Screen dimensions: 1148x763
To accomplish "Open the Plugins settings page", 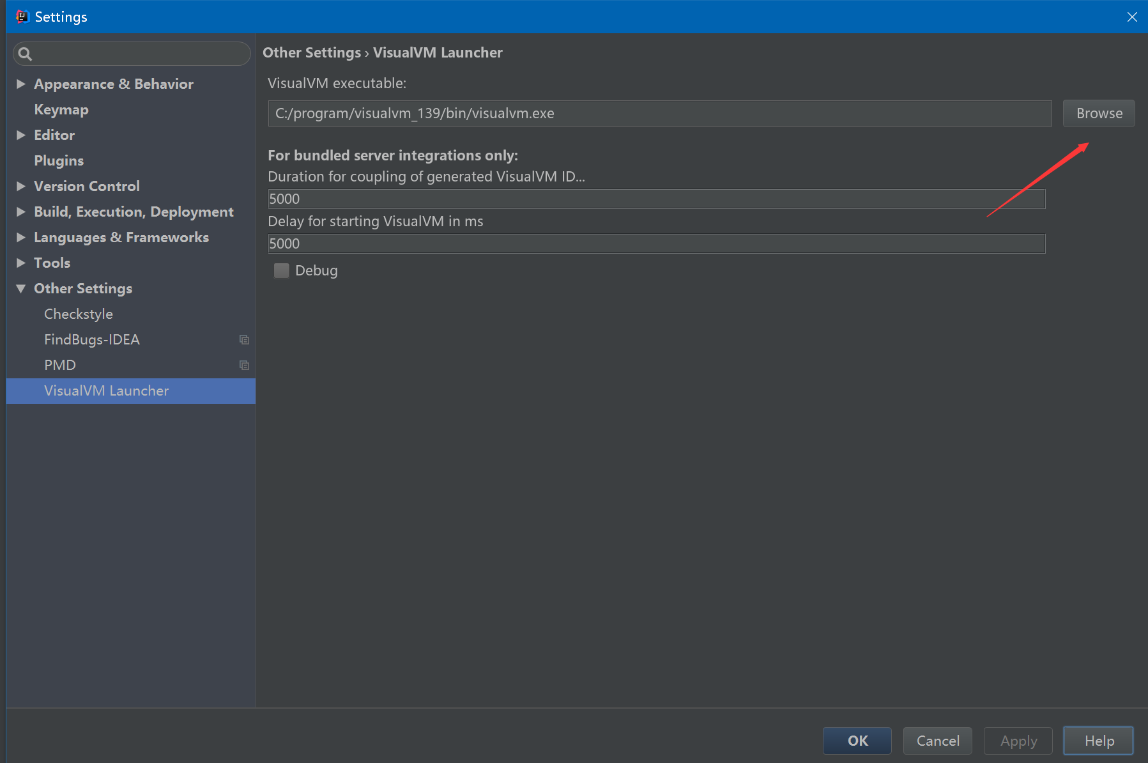I will pyautogui.click(x=59, y=160).
